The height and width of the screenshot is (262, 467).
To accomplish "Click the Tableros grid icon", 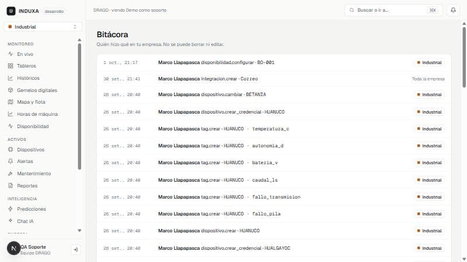I will point(11,66).
